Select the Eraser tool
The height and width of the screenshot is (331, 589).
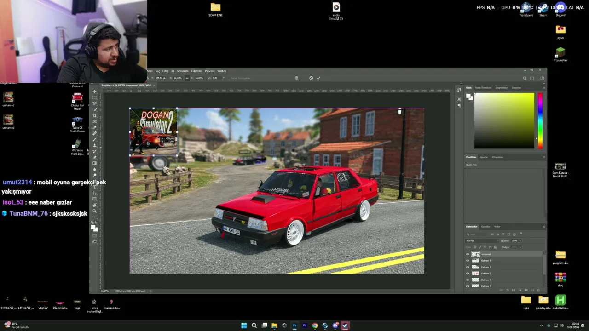94,157
